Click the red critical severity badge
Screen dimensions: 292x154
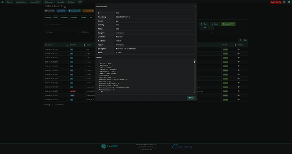(73, 91)
